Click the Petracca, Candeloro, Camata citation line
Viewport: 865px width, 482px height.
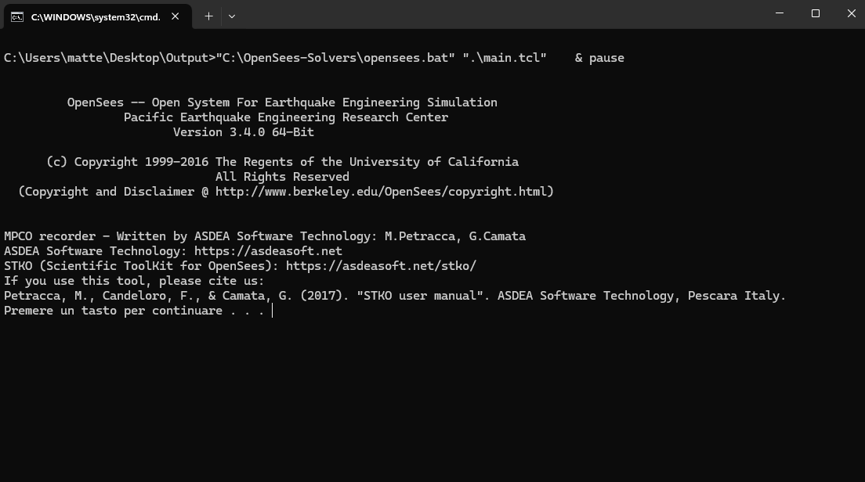[394, 296]
